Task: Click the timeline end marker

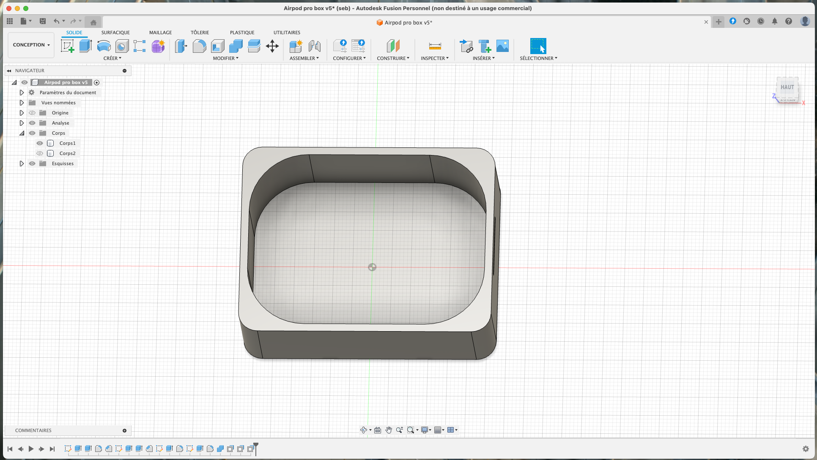Action: click(x=255, y=448)
